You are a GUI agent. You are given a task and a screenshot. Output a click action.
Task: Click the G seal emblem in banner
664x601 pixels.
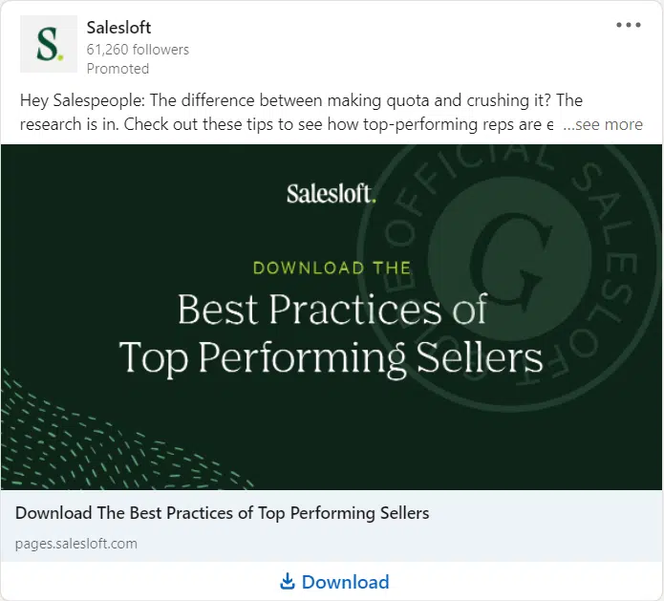point(509,259)
